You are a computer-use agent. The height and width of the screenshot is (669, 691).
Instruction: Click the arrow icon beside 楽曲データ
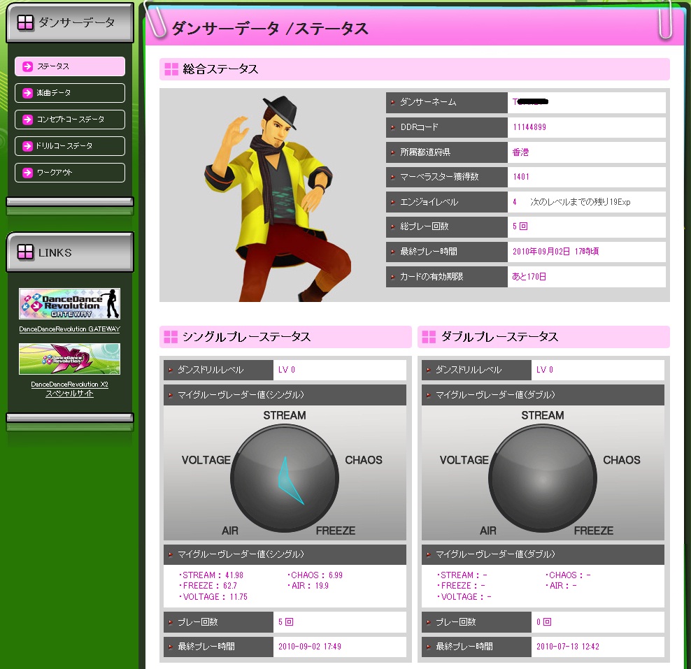pos(27,93)
